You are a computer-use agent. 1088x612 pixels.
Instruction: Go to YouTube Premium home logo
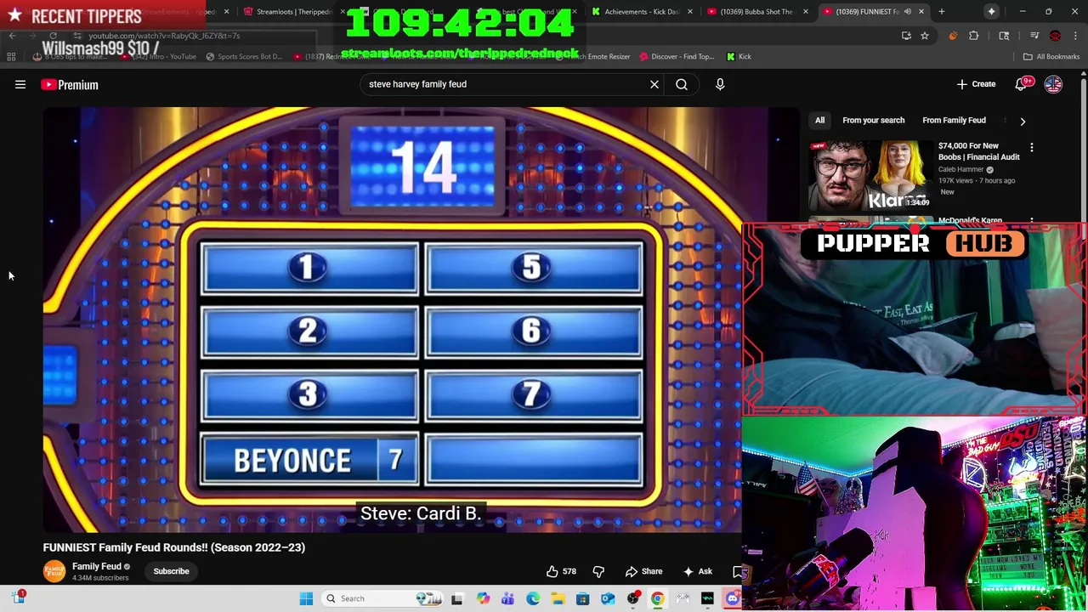point(70,84)
